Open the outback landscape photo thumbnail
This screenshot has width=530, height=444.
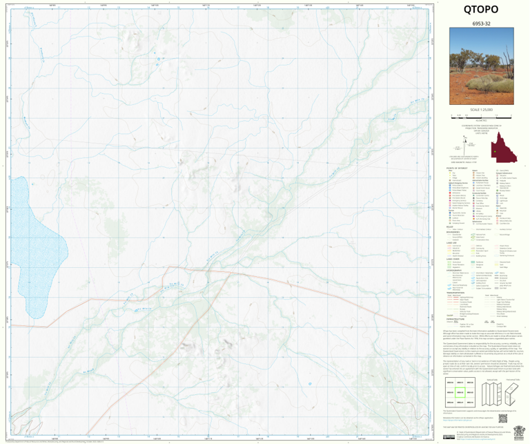481,66
